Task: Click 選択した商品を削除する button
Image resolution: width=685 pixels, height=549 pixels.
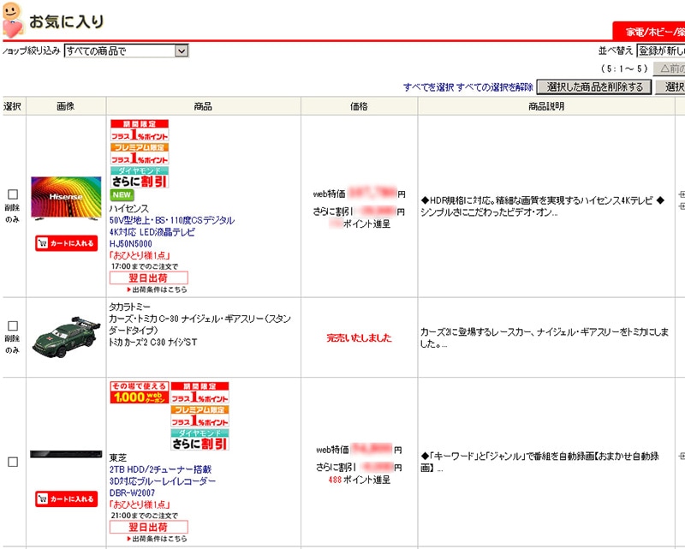Action: pyautogui.click(x=594, y=87)
